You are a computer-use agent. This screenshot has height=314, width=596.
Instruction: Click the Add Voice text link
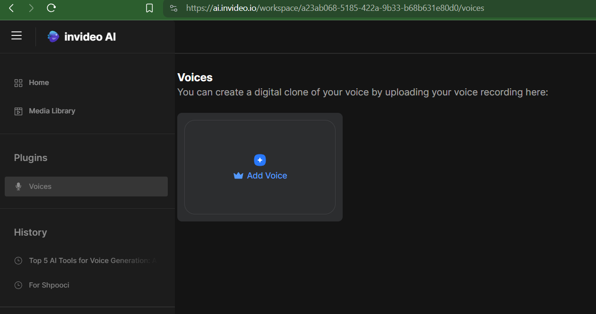click(x=267, y=176)
